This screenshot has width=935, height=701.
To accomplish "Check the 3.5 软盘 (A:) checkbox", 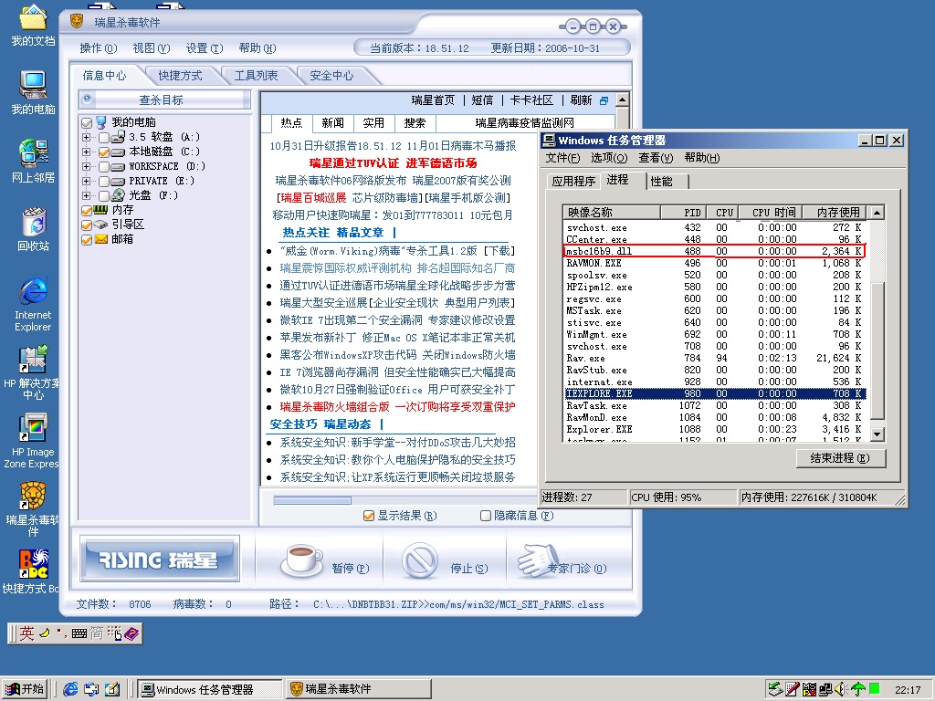I will (x=104, y=138).
